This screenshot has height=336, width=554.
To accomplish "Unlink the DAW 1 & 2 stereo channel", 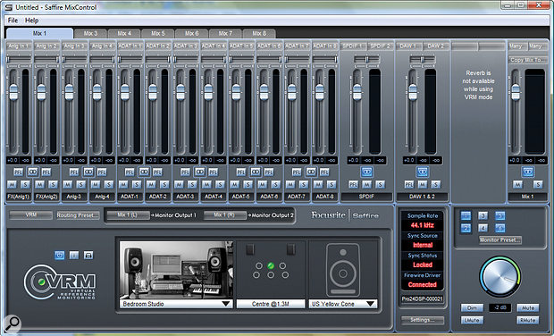I will pos(423,172).
